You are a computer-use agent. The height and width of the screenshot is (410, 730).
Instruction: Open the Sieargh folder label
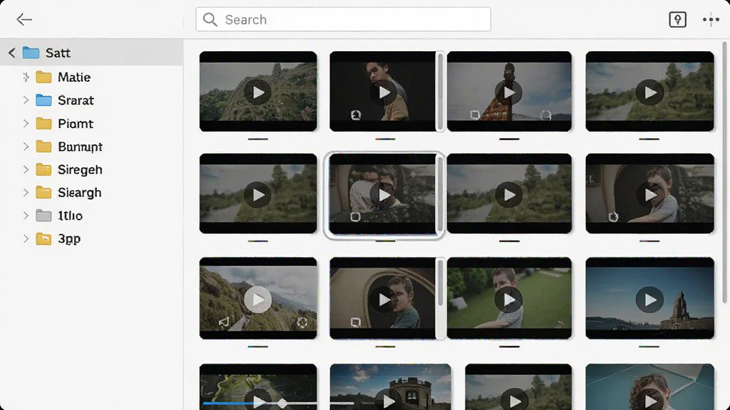pos(79,192)
